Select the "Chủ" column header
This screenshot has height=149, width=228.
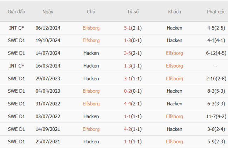pos(91,12)
